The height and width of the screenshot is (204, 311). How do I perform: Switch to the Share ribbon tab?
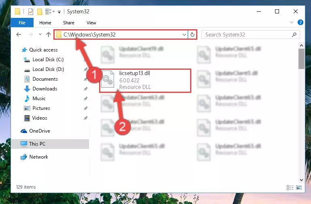(69, 23)
